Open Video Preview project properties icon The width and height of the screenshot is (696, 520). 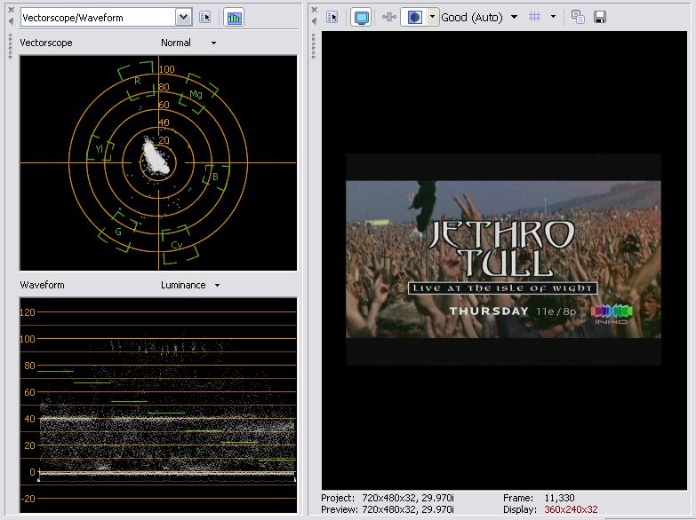click(332, 17)
